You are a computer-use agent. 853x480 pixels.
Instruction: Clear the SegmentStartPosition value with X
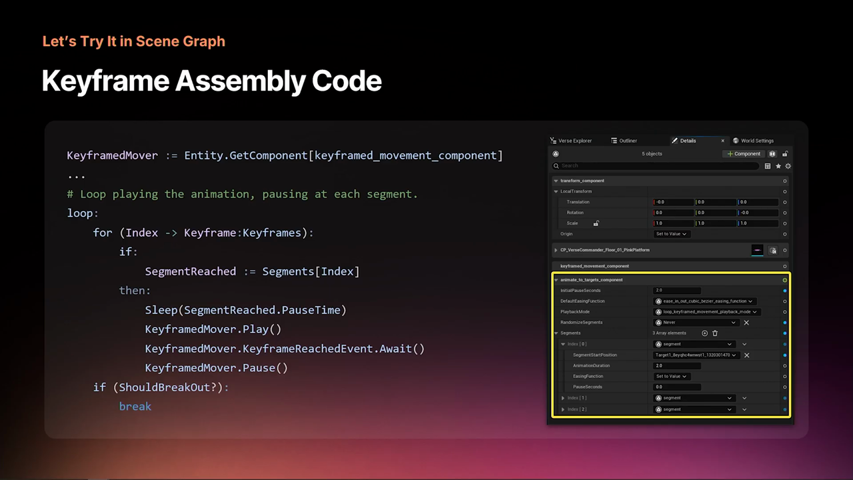point(746,355)
